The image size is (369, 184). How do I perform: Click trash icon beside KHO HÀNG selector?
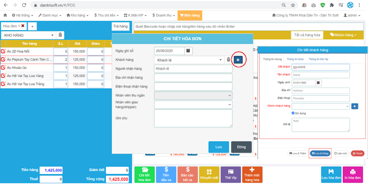[60, 35]
